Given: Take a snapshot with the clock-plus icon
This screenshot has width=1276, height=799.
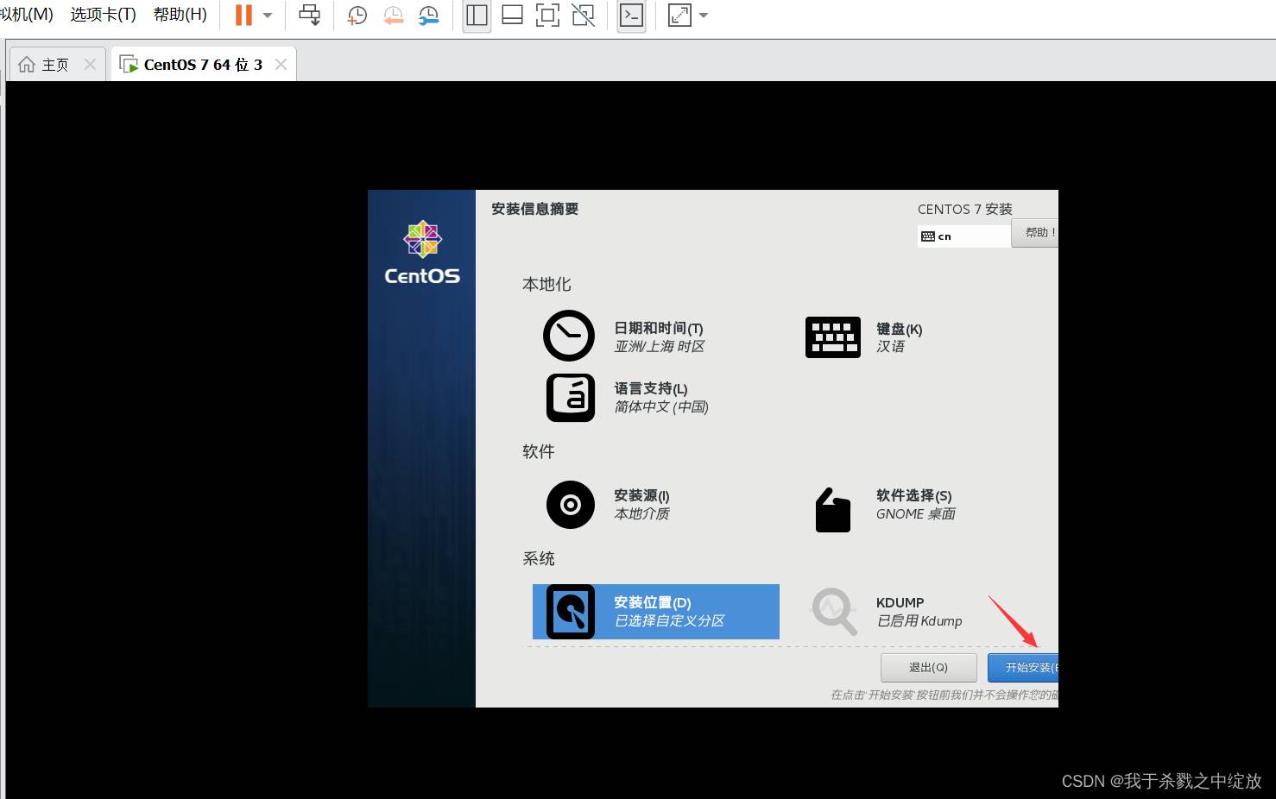Looking at the screenshot, I should 357,16.
